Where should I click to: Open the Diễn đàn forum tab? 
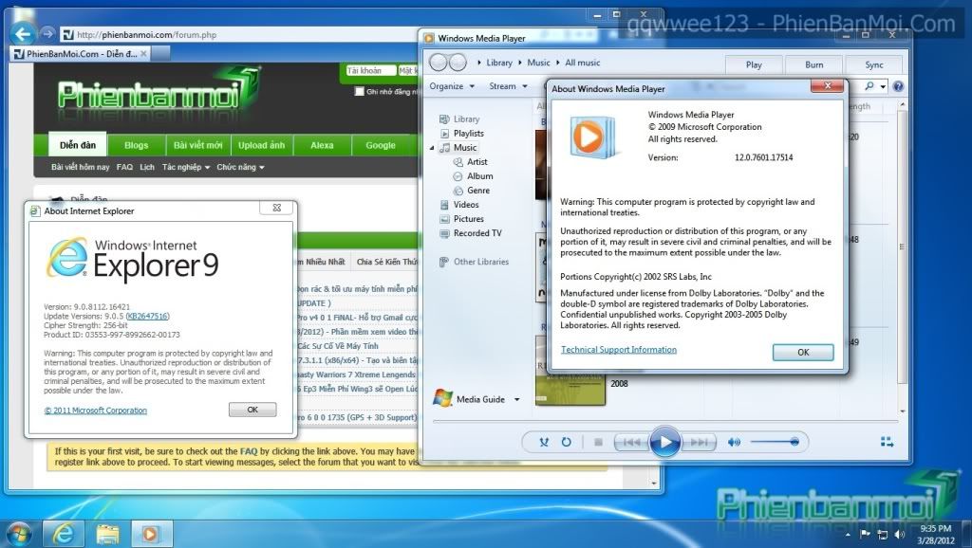[x=78, y=145]
